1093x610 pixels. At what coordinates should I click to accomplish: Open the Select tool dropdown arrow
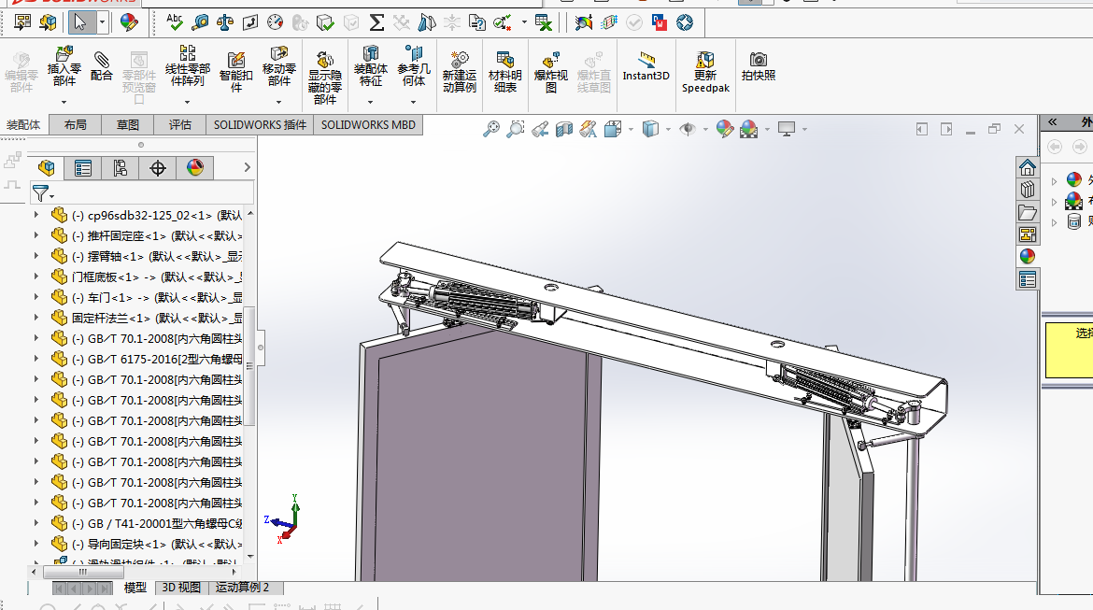click(x=103, y=22)
